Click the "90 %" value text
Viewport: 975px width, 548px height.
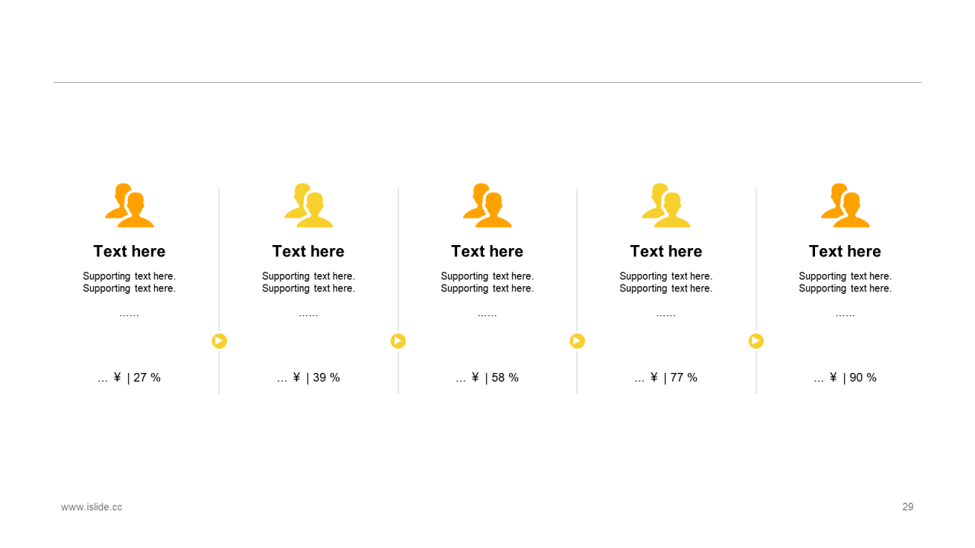tap(862, 378)
